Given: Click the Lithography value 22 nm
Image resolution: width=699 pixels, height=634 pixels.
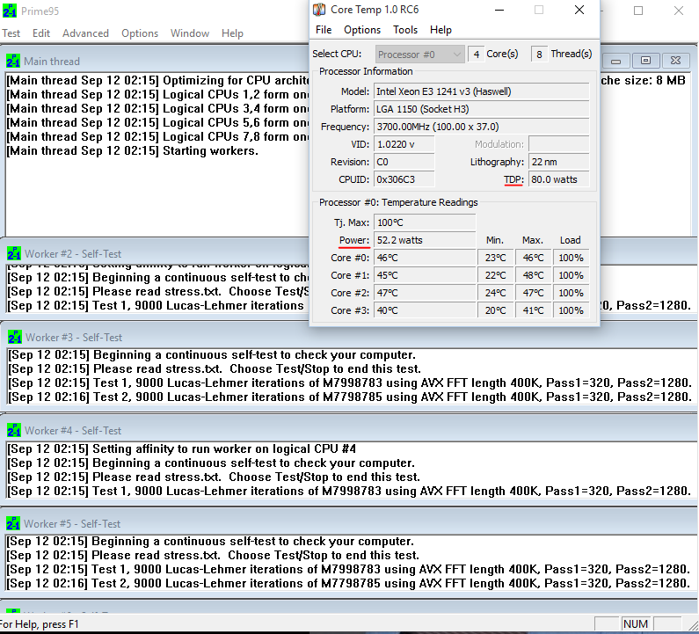Looking at the screenshot, I should point(558,162).
